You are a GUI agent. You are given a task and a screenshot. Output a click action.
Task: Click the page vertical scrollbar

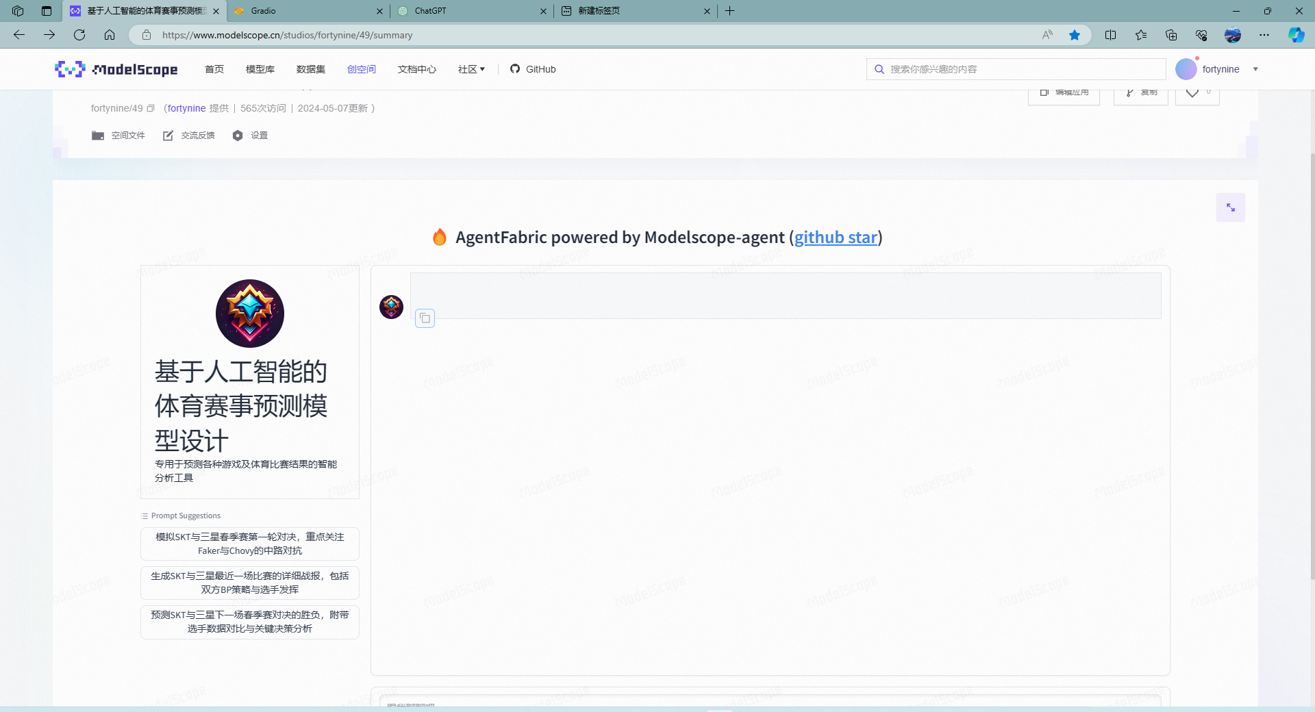pos(1311,356)
